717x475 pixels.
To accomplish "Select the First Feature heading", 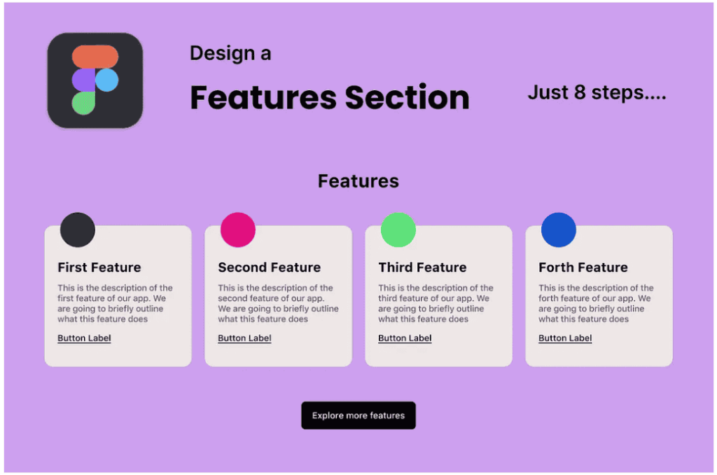I will tap(99, 267).
